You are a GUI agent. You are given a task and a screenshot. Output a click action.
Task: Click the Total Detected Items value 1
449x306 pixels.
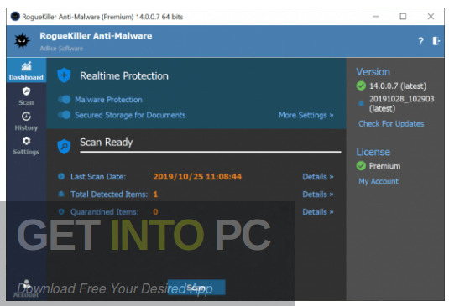pos(155,194)
